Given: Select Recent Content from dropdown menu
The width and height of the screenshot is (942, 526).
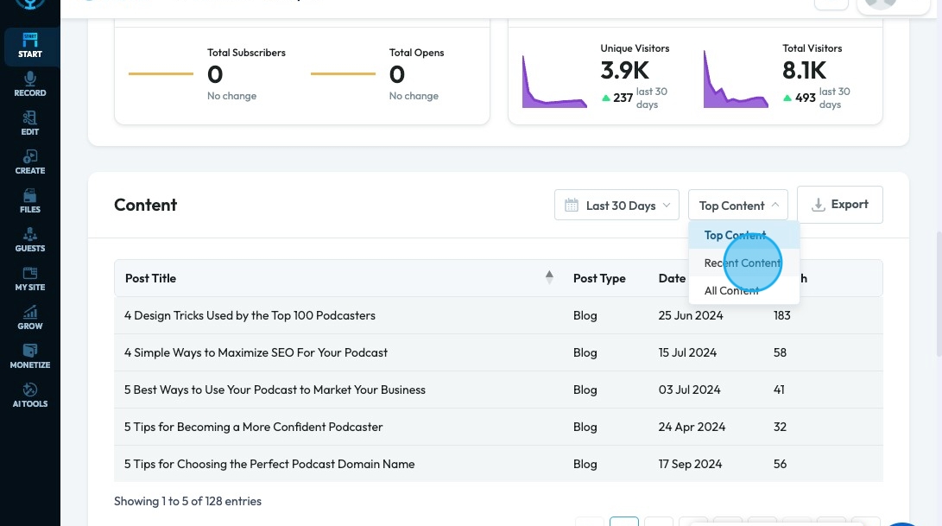Looking at the screenshot, I should tap(742, 263).
